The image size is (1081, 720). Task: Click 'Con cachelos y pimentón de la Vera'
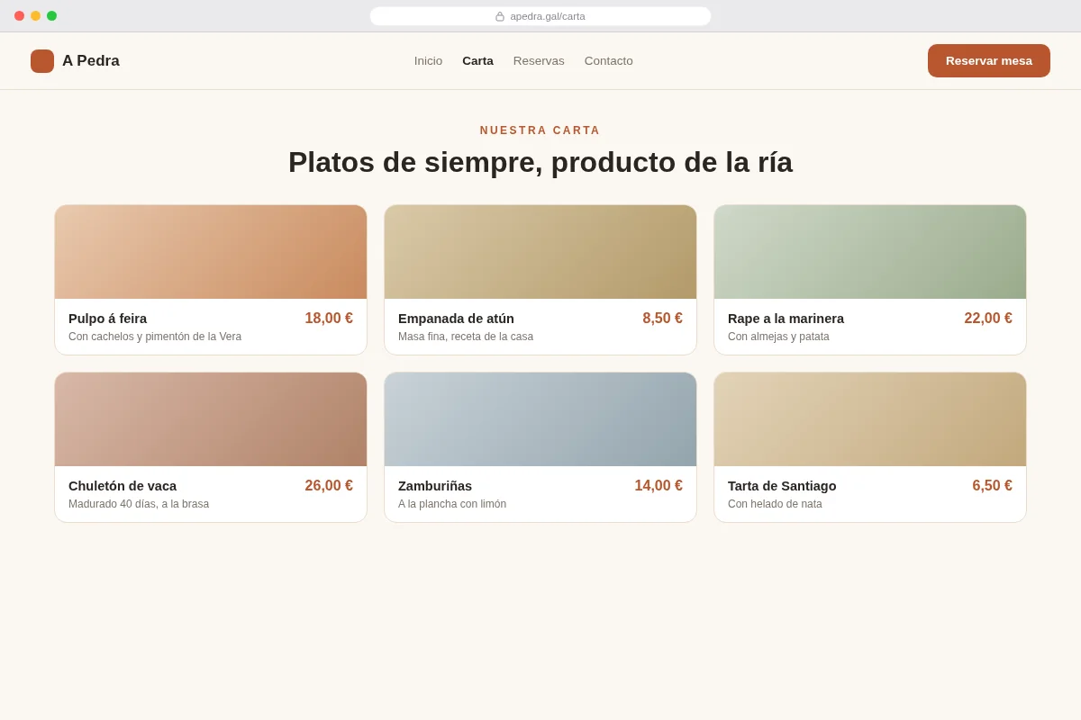[155, 337]
